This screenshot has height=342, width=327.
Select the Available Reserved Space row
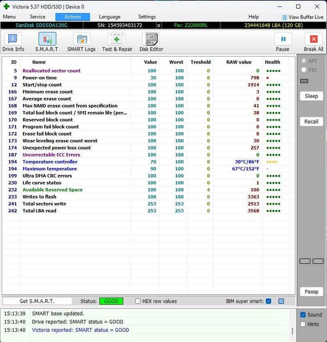click(x=148, y=189)
